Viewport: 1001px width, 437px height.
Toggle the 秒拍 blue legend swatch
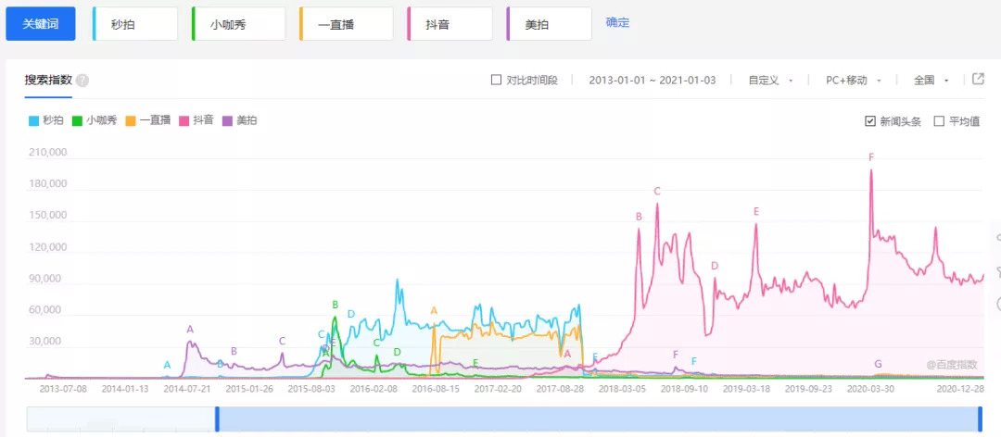point(34,120)
